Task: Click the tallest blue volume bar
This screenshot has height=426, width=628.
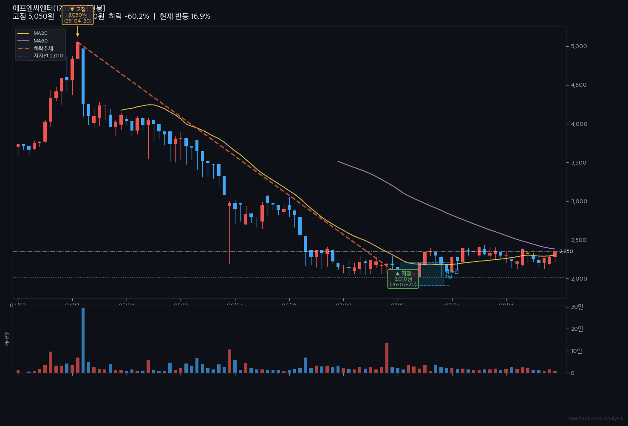Action: coord(83,341)
